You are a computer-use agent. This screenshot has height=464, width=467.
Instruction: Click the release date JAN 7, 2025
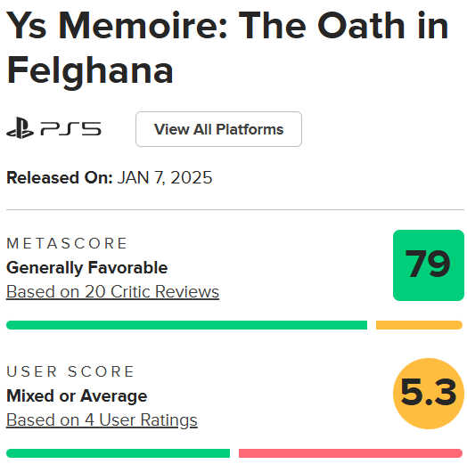(x=165, y=178)
